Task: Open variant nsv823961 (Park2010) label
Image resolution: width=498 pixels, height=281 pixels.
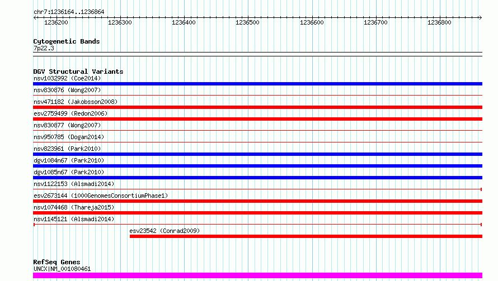Action: click(x=67, y=149)
